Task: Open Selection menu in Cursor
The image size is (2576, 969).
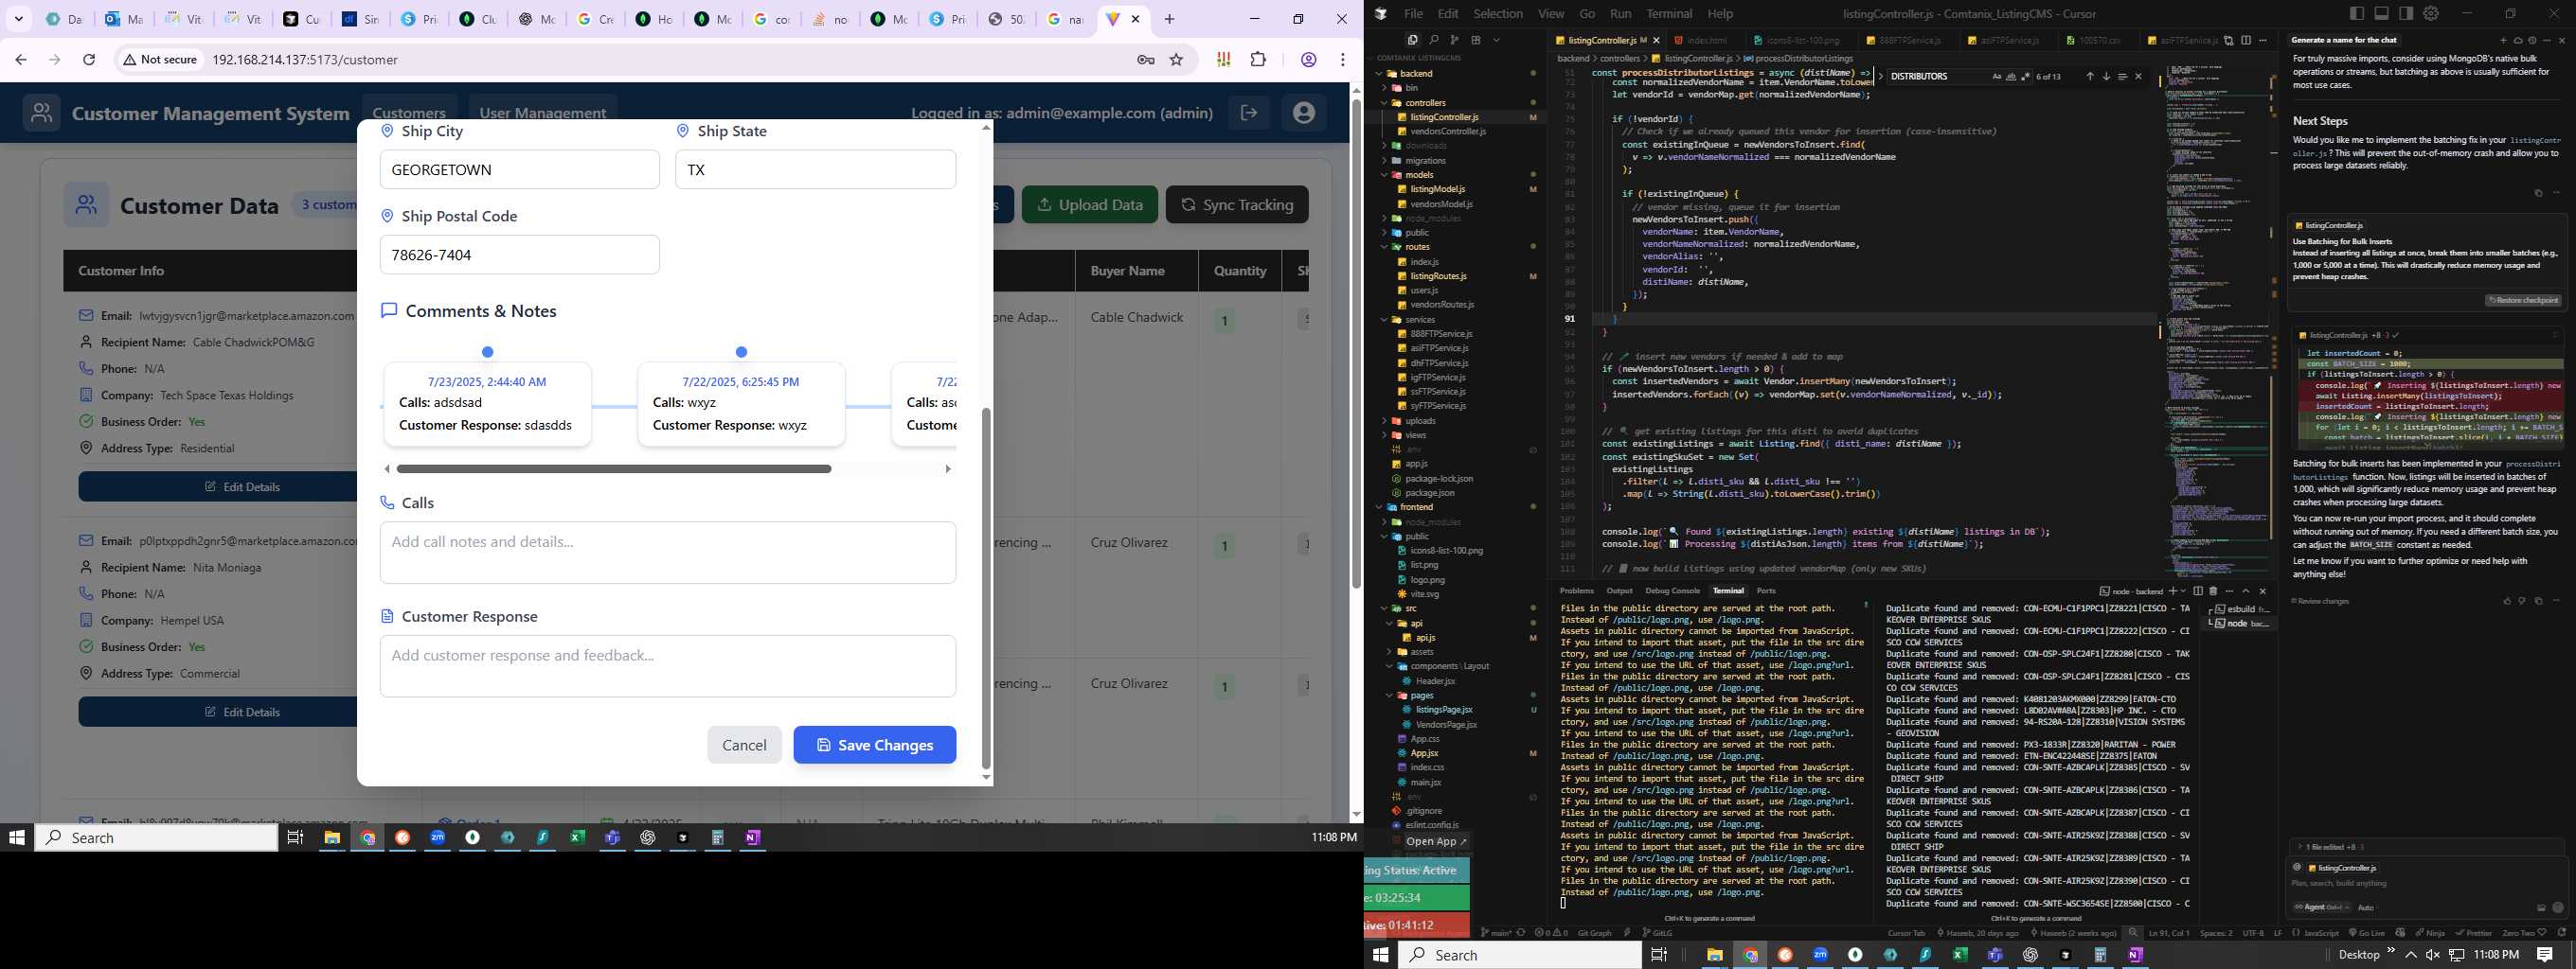Action: click(x=1498, y=14)
